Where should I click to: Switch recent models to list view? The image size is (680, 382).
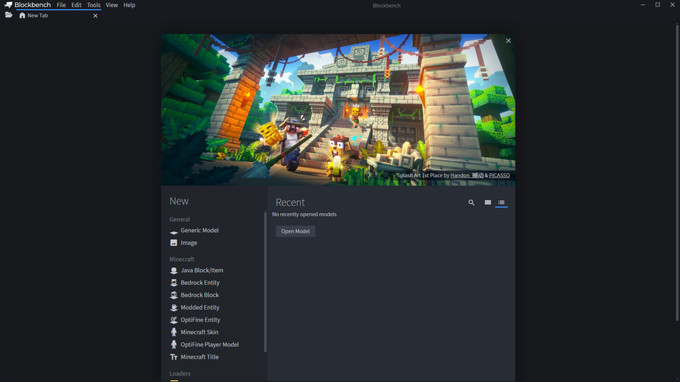click(501, 202)
